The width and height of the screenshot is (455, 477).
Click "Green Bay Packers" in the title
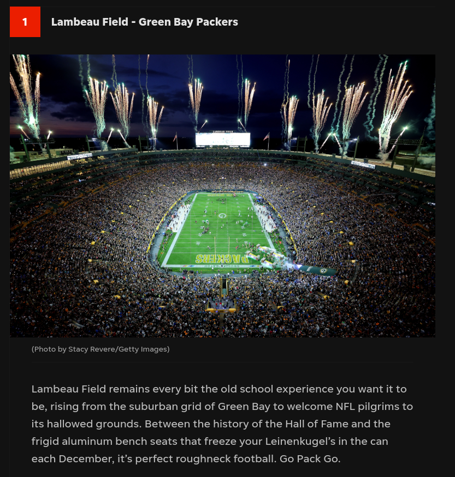pyautogui.click(x=188, y=22)
